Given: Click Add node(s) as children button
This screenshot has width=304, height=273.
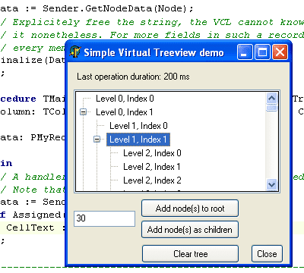Looking at the screenshot, I should point(190,230).
